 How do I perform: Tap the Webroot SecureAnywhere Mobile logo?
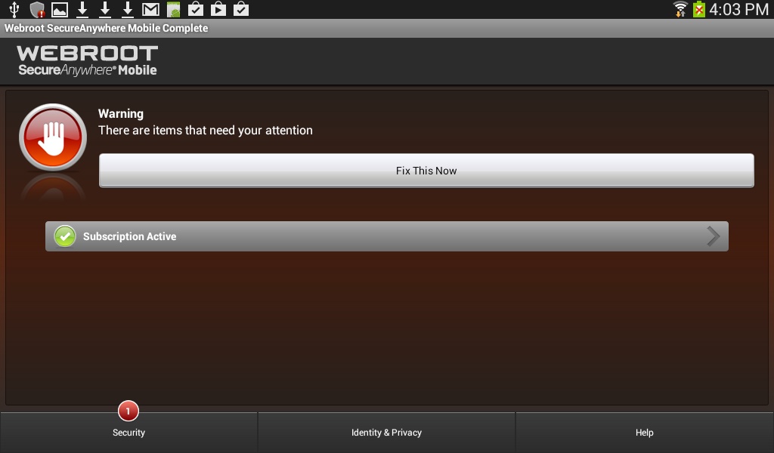coord(88,60)
